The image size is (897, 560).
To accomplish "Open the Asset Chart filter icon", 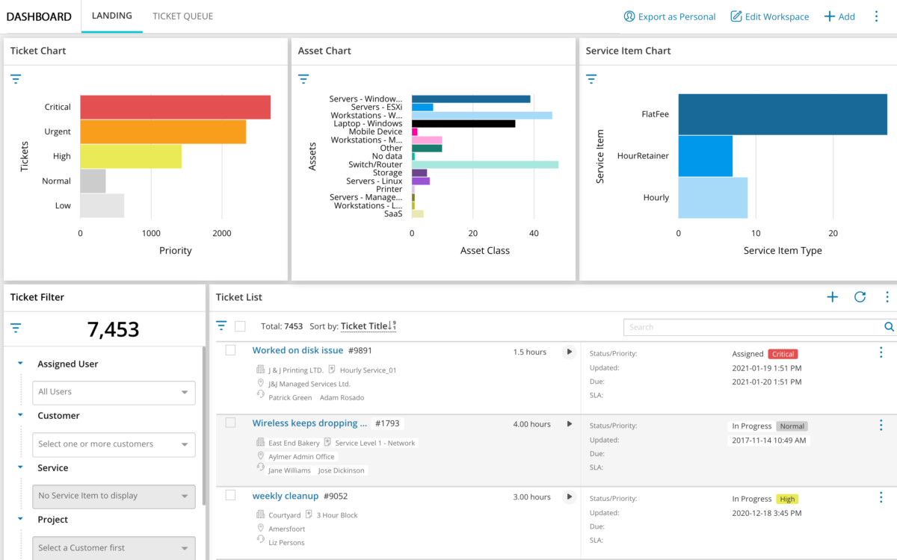I will point(303,78).
